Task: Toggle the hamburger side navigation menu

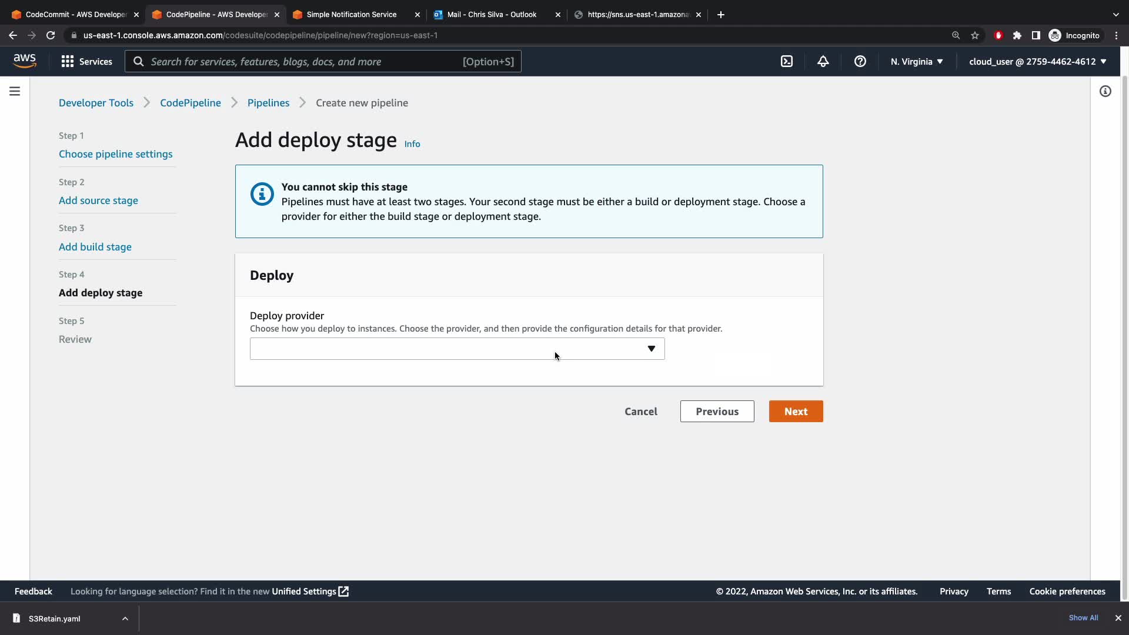Action: (x=15, y=91)
